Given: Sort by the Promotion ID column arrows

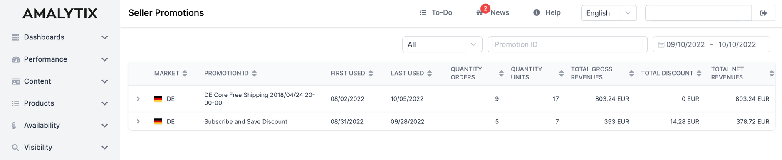Looking at the screenshot, I should click(254, 73).
